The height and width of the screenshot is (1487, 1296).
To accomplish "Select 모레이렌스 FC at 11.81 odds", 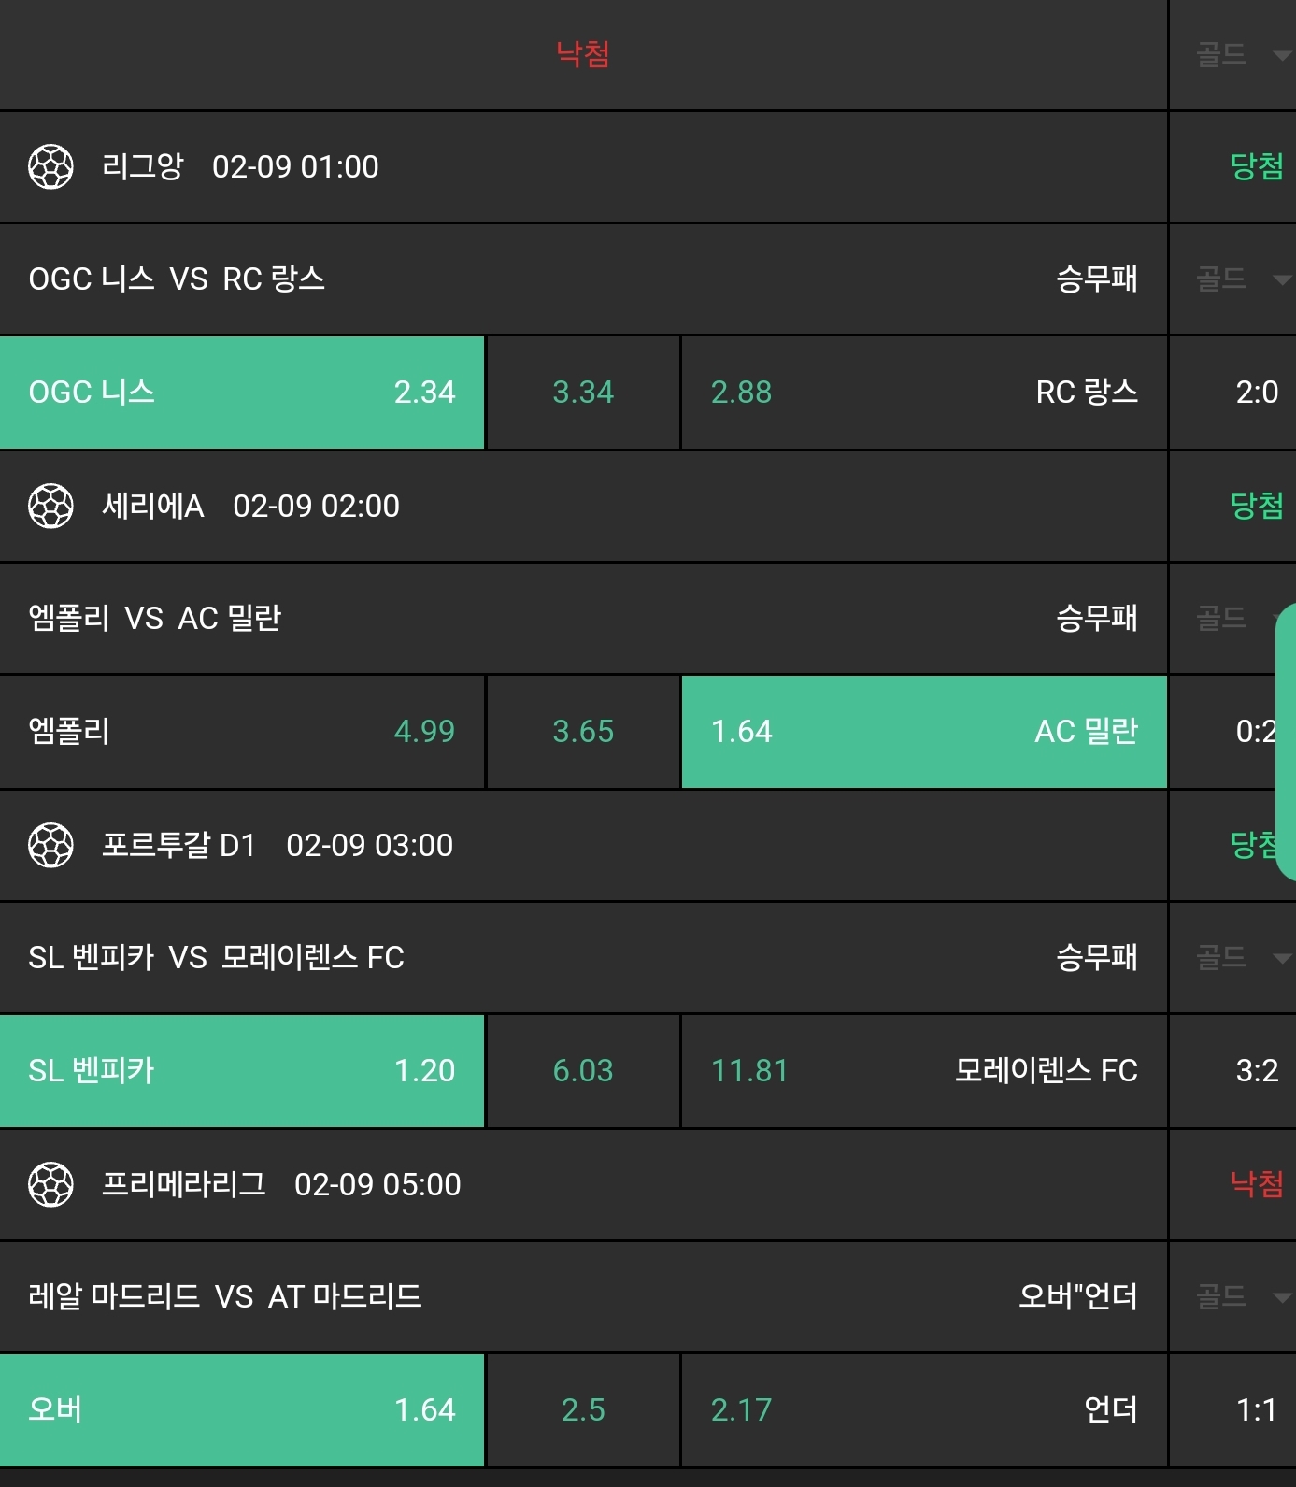I will (x=924, y=1071).
